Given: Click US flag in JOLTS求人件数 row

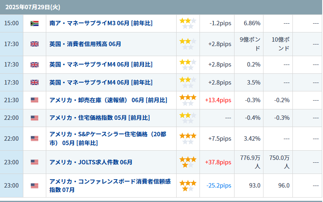Looking at the screenshot, I should [x=35, y=162].
